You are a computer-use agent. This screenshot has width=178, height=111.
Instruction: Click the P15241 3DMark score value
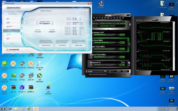point(45,24)
